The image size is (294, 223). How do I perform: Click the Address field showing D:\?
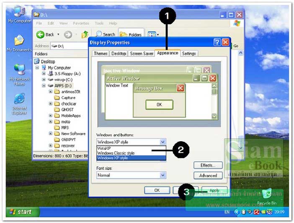tap(70, 46)
